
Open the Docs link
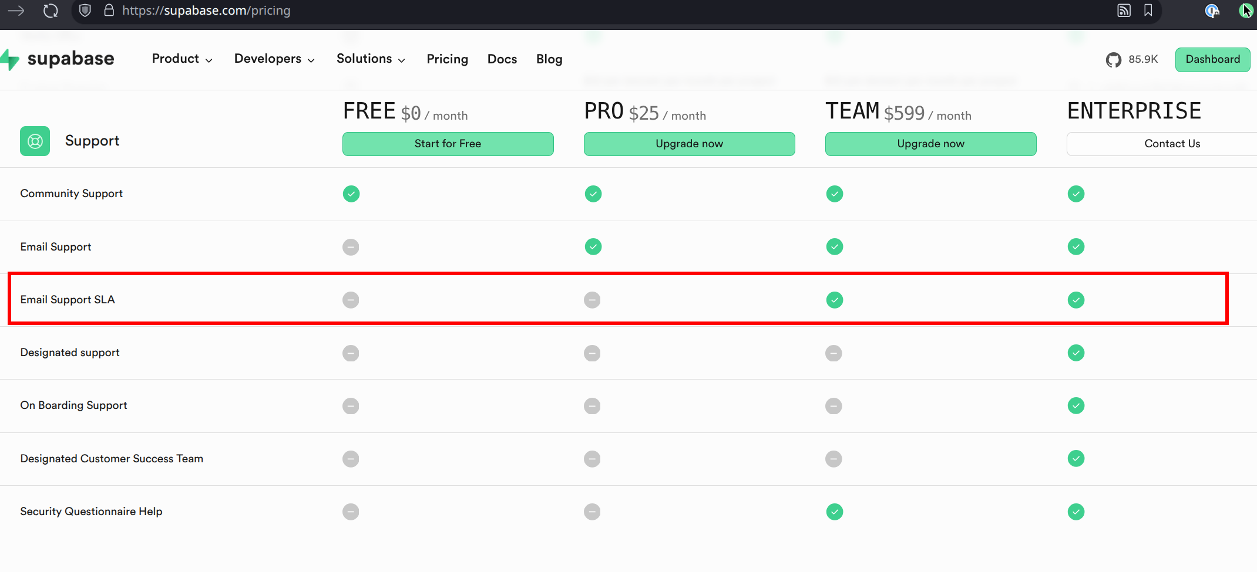pyautogui.click(x=502, y=59)
